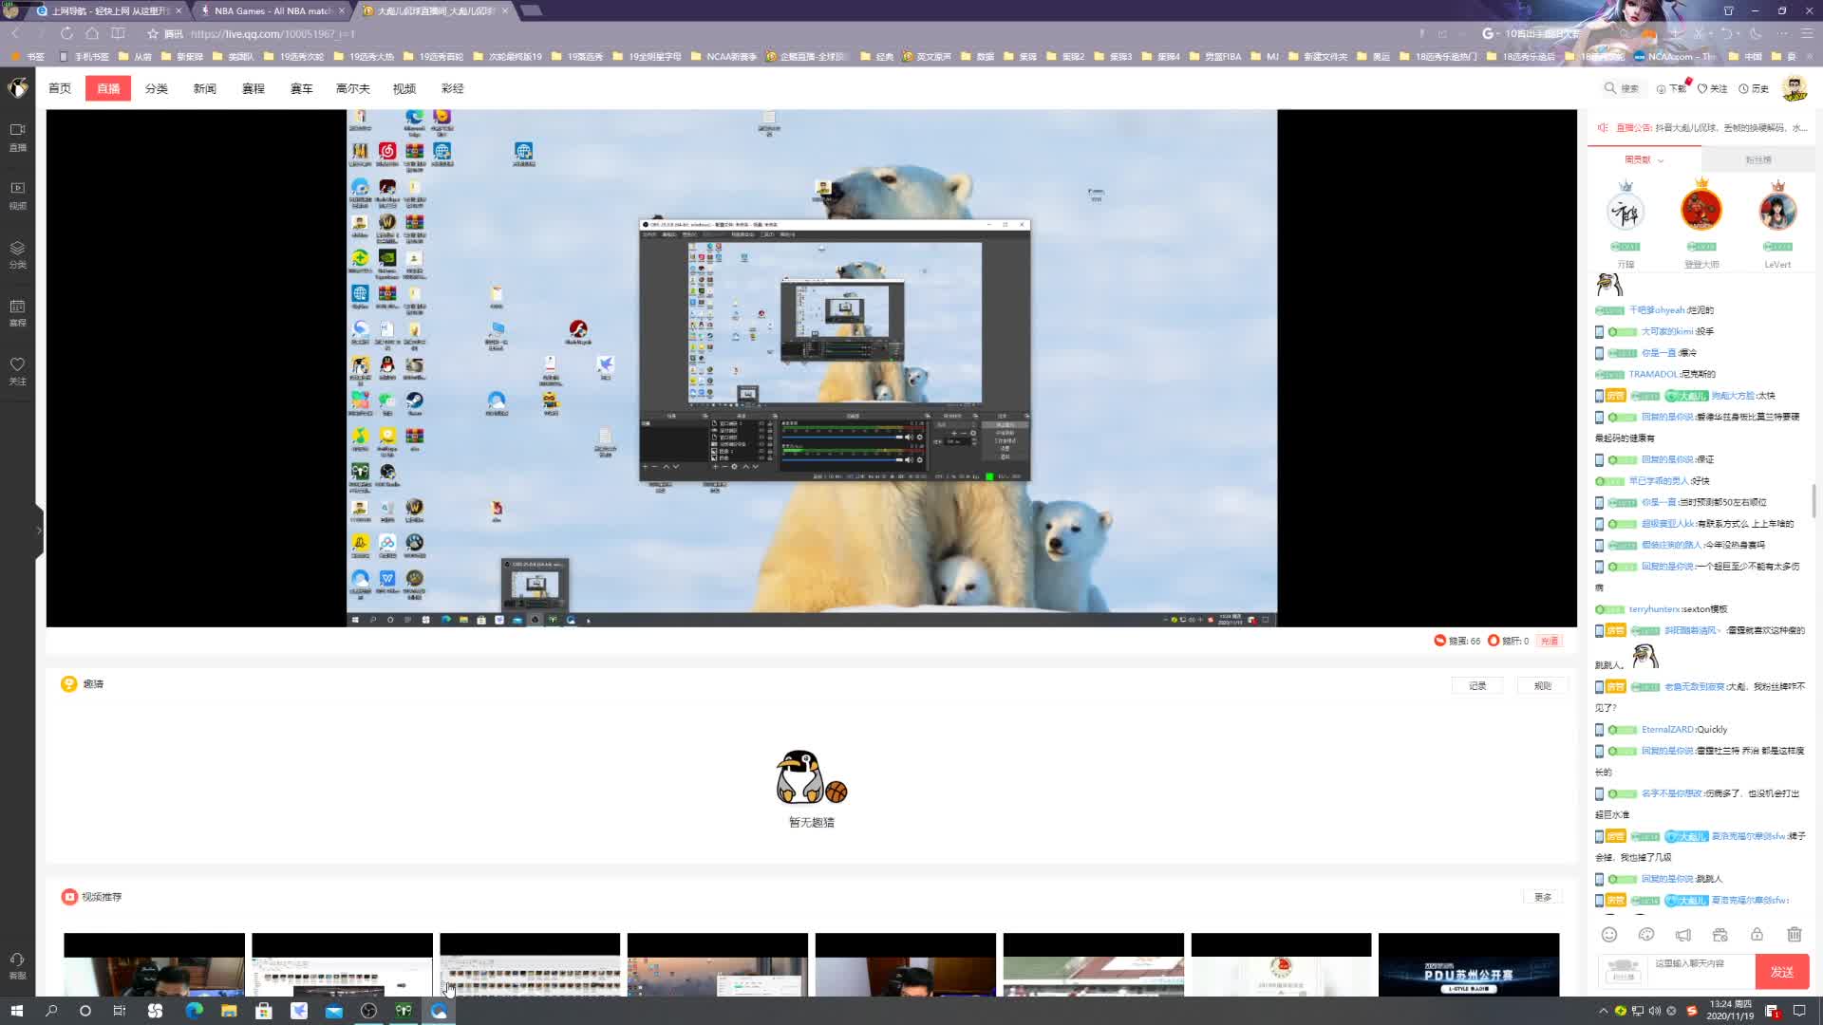Toggle the gift effects block icon
This screenshot has height=1025, width=1823.
click(x=1720, y=935)
